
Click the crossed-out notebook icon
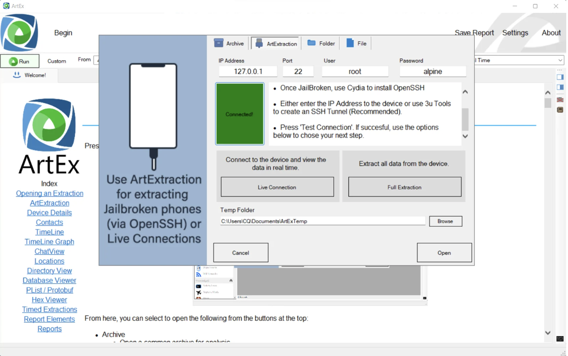(560, 99)
